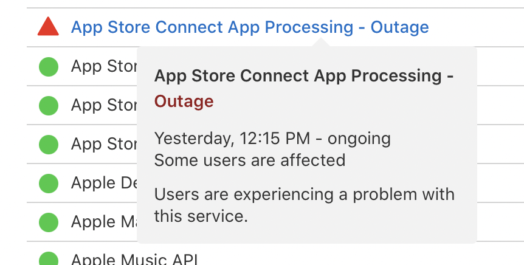Click the green status dot beside "Apple Ma"
This screenshot has width=524, height=265.
click(49, 222)
